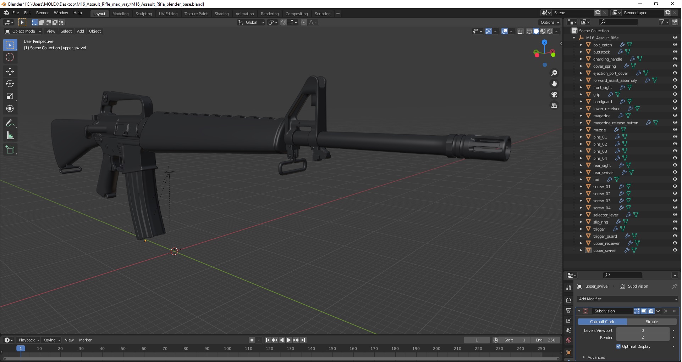Play the animation forward
The width and height of the screenshot is (682, 362).
tap(289, 340)
